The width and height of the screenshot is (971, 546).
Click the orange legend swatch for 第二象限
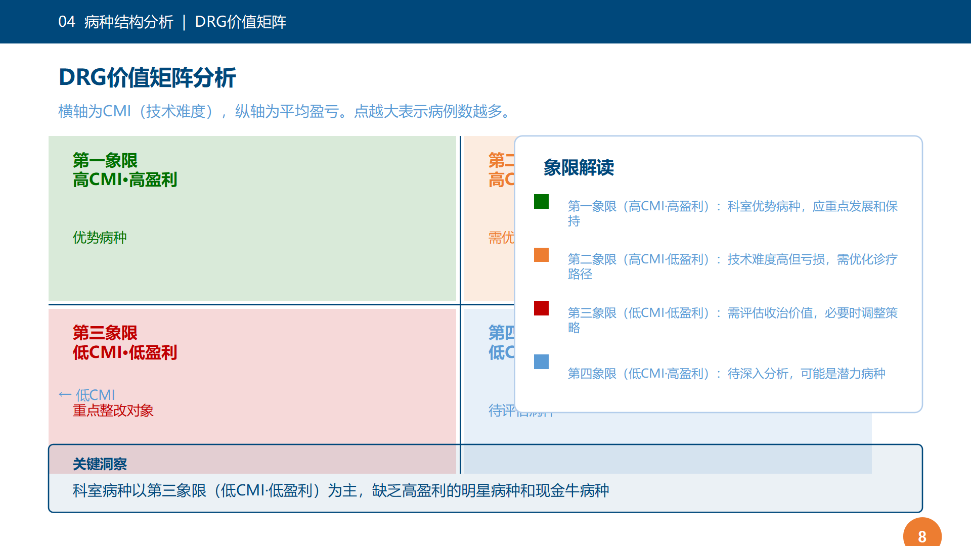pyautogui.click(x=541, y=255)
